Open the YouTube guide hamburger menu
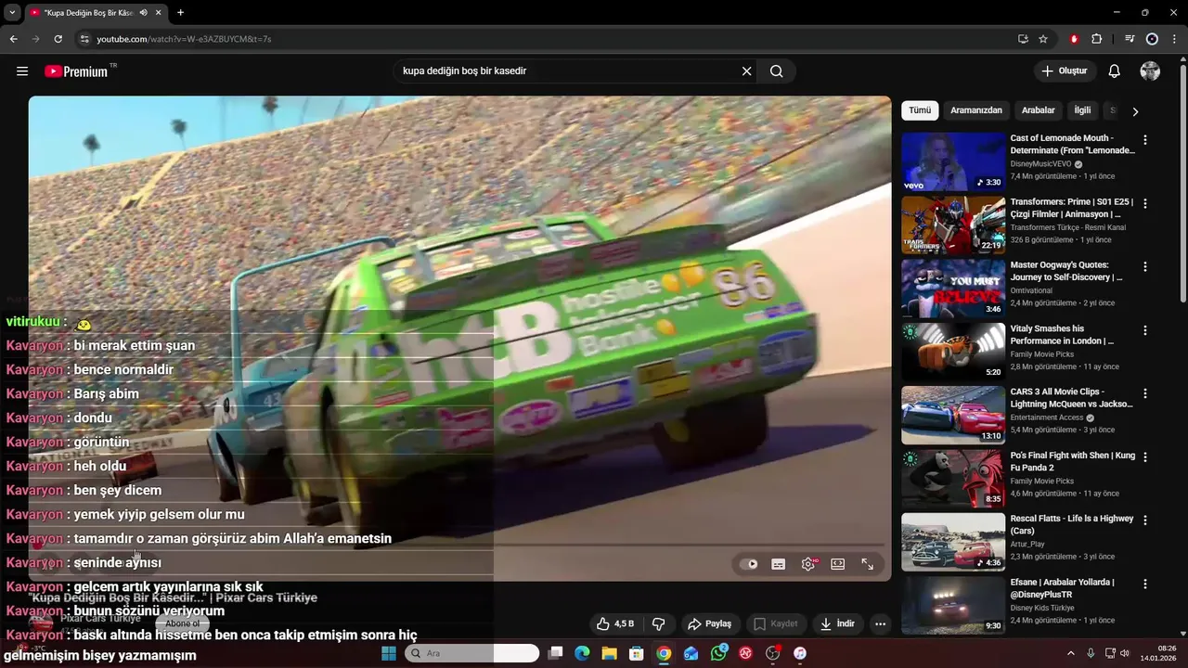 [22, 71]
